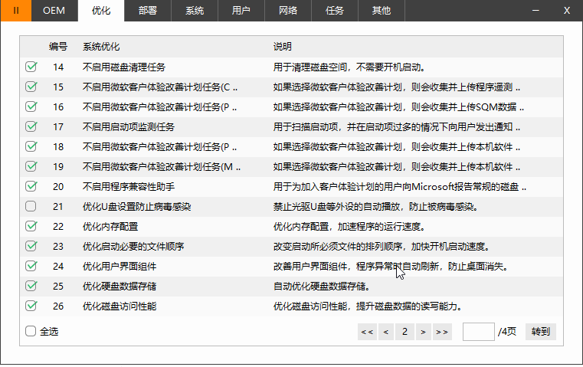The width and height of the screenshot is (583, 367).
Task: Uncheck item 26 优化磁盘访问性能
Action: pos(31,306)
